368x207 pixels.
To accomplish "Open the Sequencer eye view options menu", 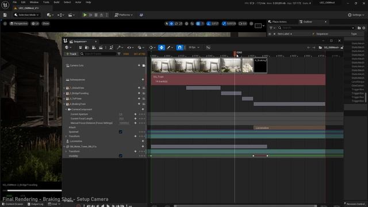I will (130, 48).
